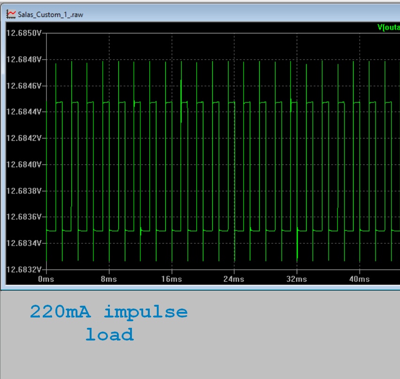The height and width of the screenshot is (379, 400).
Task: Click the 8ms time axis label
Action: 109,279
